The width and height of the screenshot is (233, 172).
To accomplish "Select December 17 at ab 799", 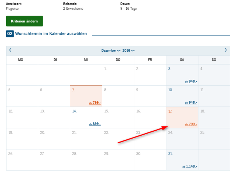I will point(191,124).
